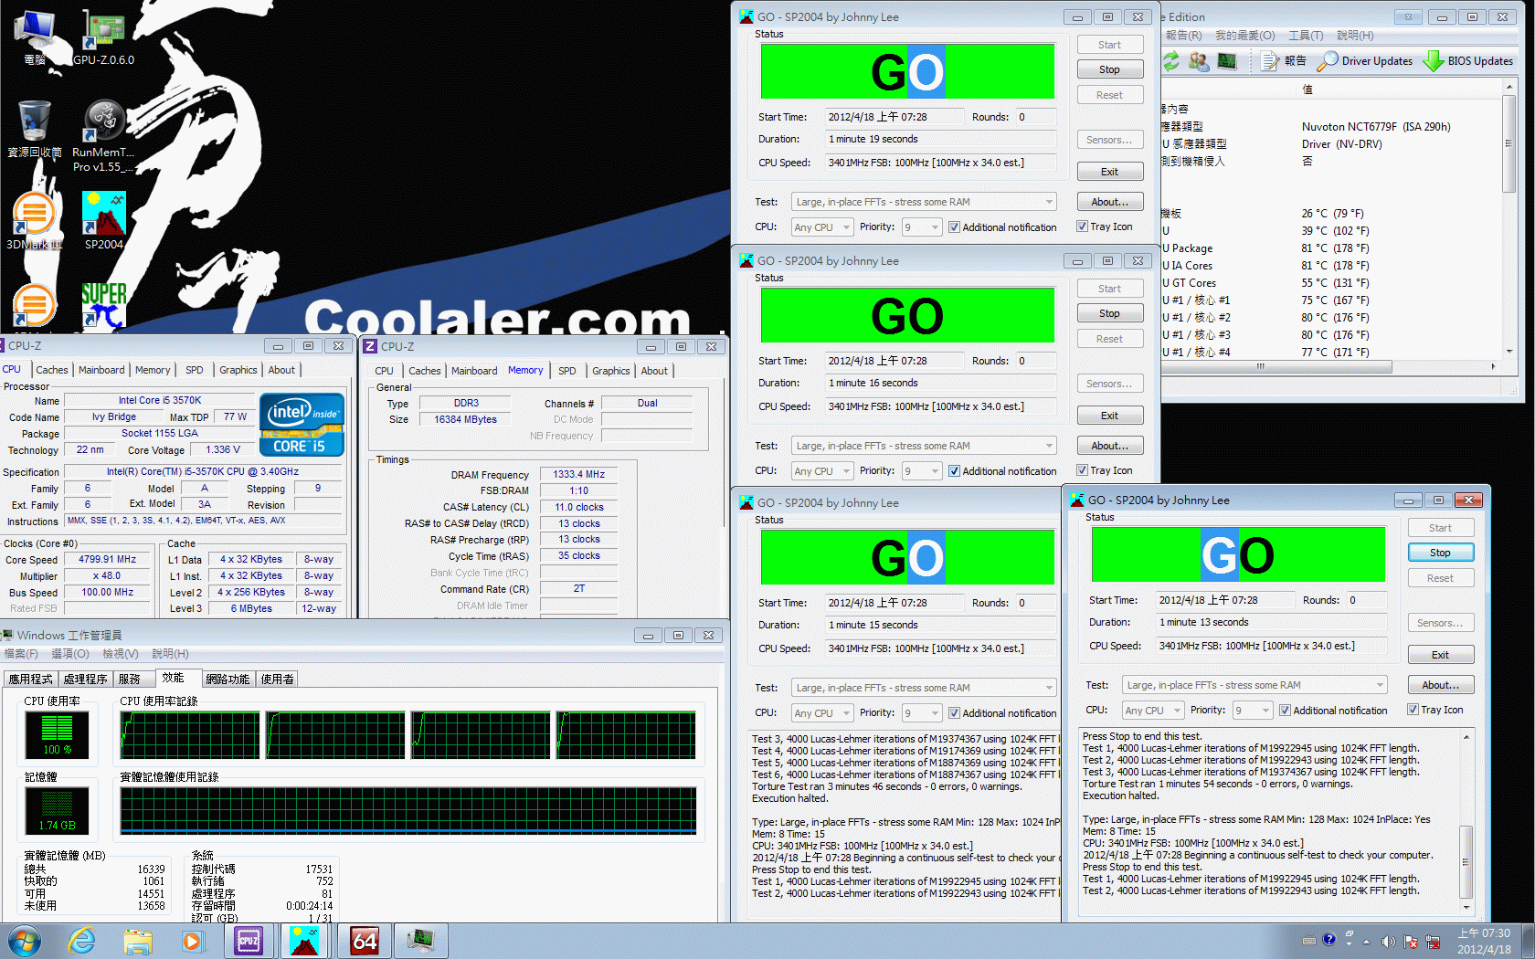Launch the SUPER pi desktop shortcut

point(103,304)
